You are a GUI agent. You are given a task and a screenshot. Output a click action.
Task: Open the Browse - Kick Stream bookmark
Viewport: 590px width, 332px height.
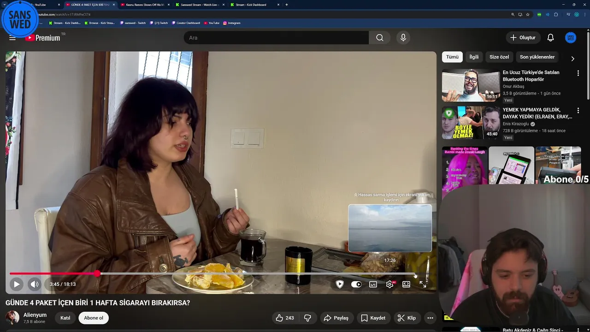[100, 23]
